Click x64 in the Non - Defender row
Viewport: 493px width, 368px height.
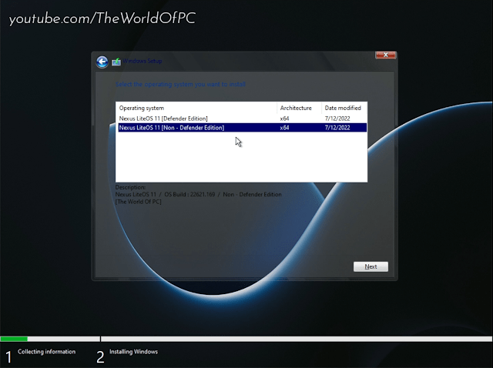tap(284, 128)
